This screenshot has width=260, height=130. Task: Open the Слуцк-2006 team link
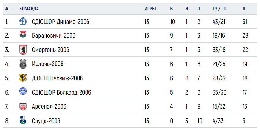pos(46,121)
